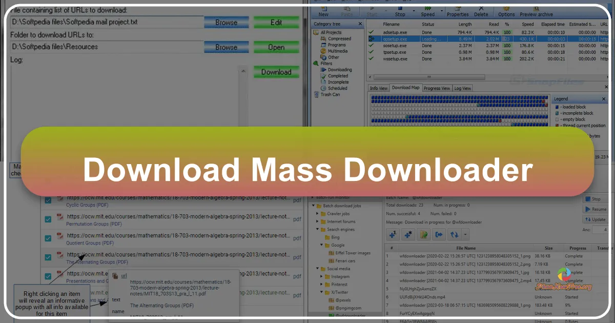Collapse the Google folder in Search engines
Image resolution: width=615 pixels, height=323 pixels.
[x=321, y=245]
